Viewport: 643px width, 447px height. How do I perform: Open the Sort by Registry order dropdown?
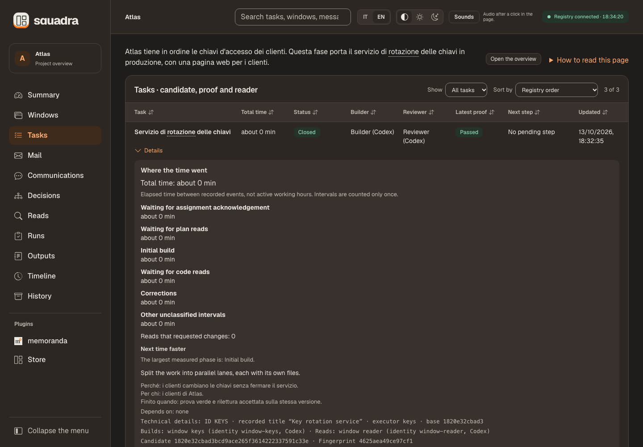point(556,90)
